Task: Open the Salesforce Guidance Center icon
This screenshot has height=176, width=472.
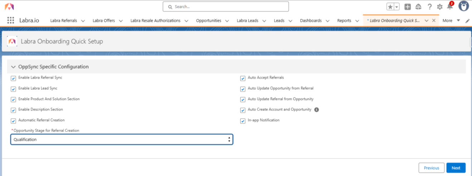Action: (418, 7)
